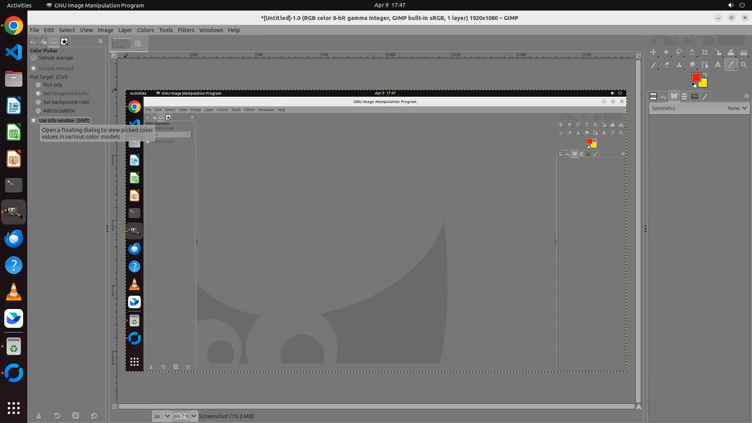Click the red foreground color swatch
The width and height of the screenshot is (752, 423).
(x=696, y=77)
